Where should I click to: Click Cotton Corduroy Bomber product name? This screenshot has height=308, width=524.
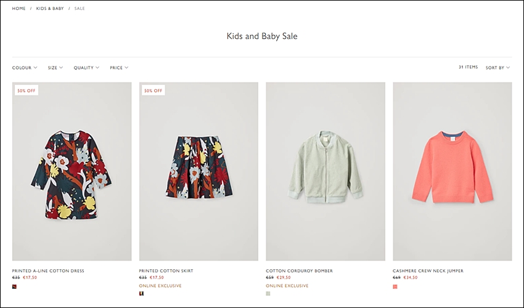click(299, 270)
